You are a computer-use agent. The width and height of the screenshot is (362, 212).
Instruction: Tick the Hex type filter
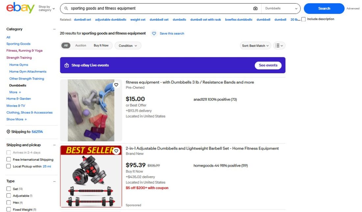coord(9,202)
